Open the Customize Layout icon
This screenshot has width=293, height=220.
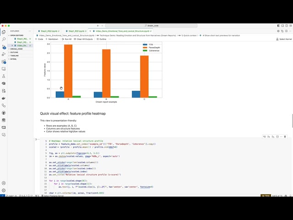[x=291, y=26]
